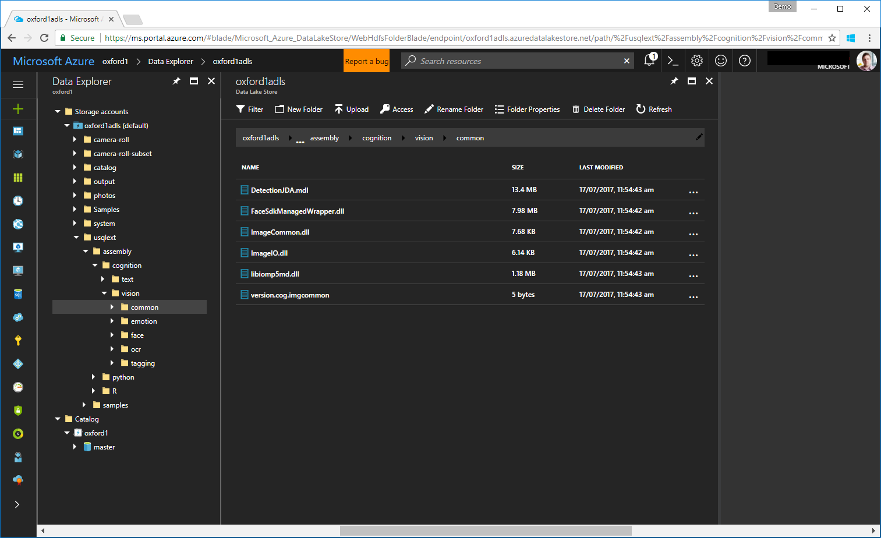Click the Microsoft Azure logo

54,61
